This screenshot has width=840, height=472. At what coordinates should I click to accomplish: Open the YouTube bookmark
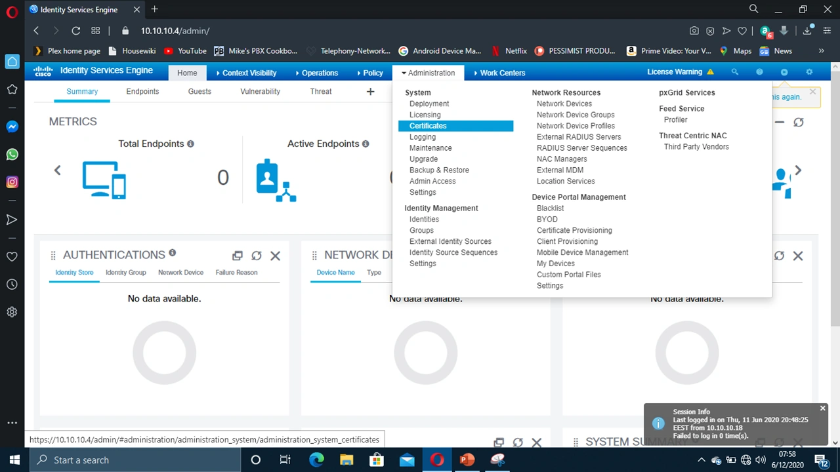click(185, 50)
